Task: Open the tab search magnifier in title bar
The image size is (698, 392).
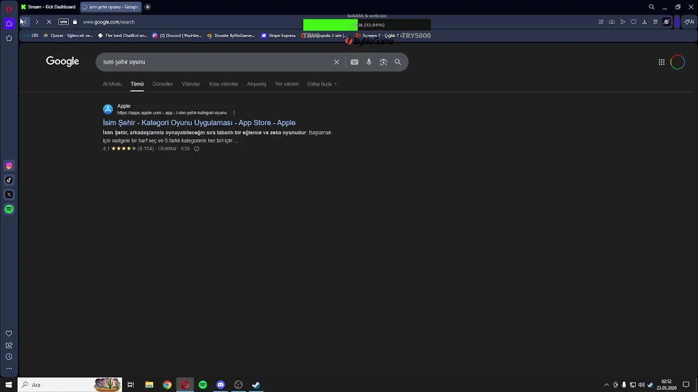Action: pyautogui.click(x=652, y=7)
